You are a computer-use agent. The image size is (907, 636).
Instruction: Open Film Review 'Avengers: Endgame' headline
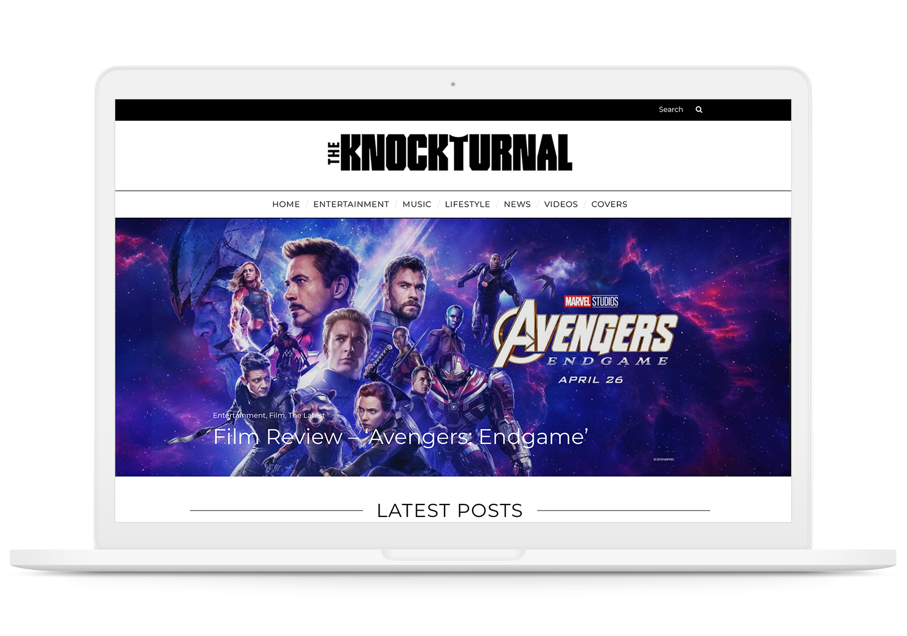point(400,437)
